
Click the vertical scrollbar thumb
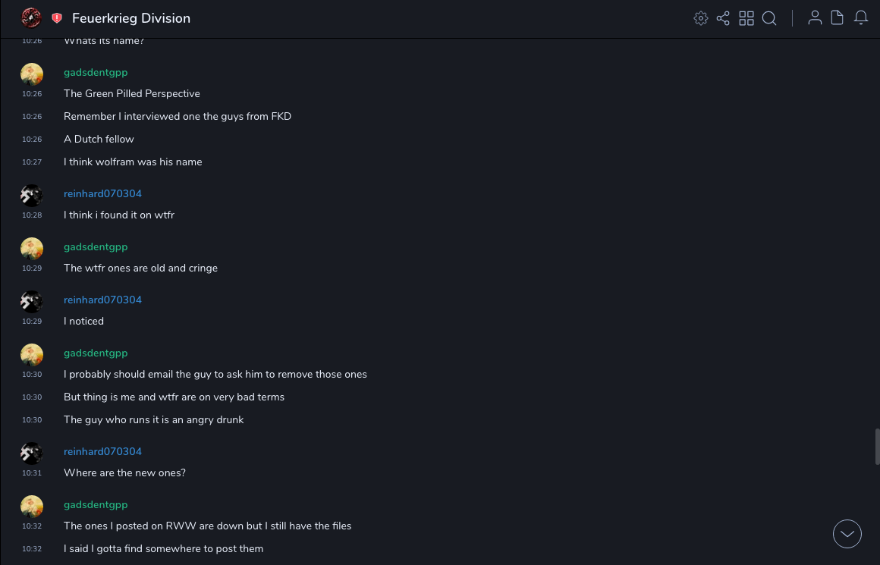(x=877, y=447)
